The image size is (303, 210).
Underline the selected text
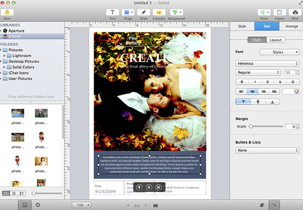pyautogui.click(x=267, y=82)
